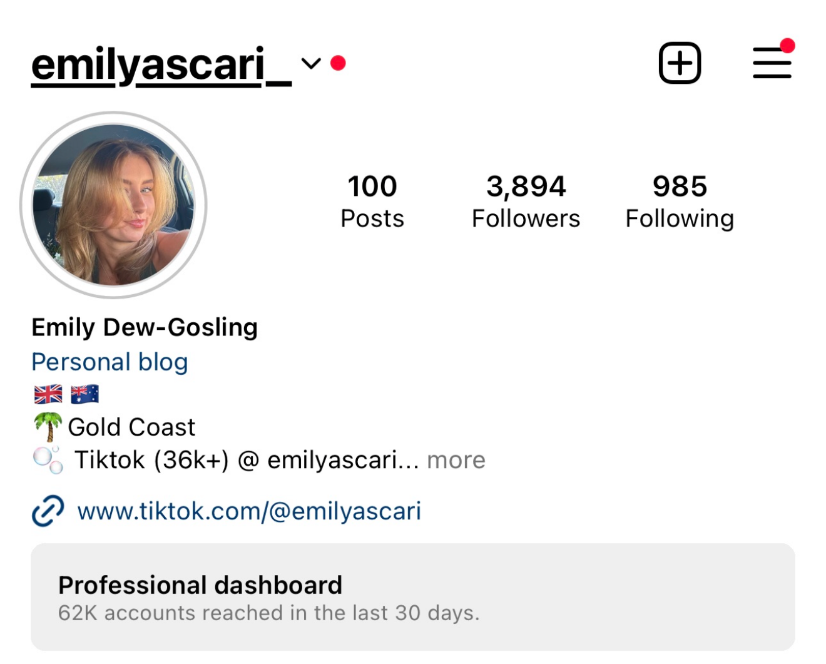View the 100 Posts count

(x=372, y=202)
